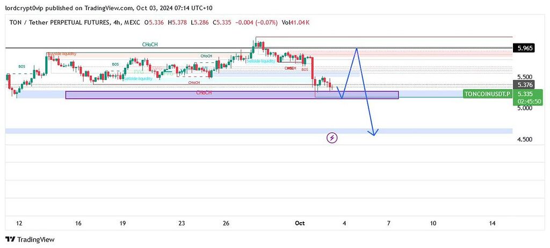Click the peak of the blue projection path

tap(356, 49)
